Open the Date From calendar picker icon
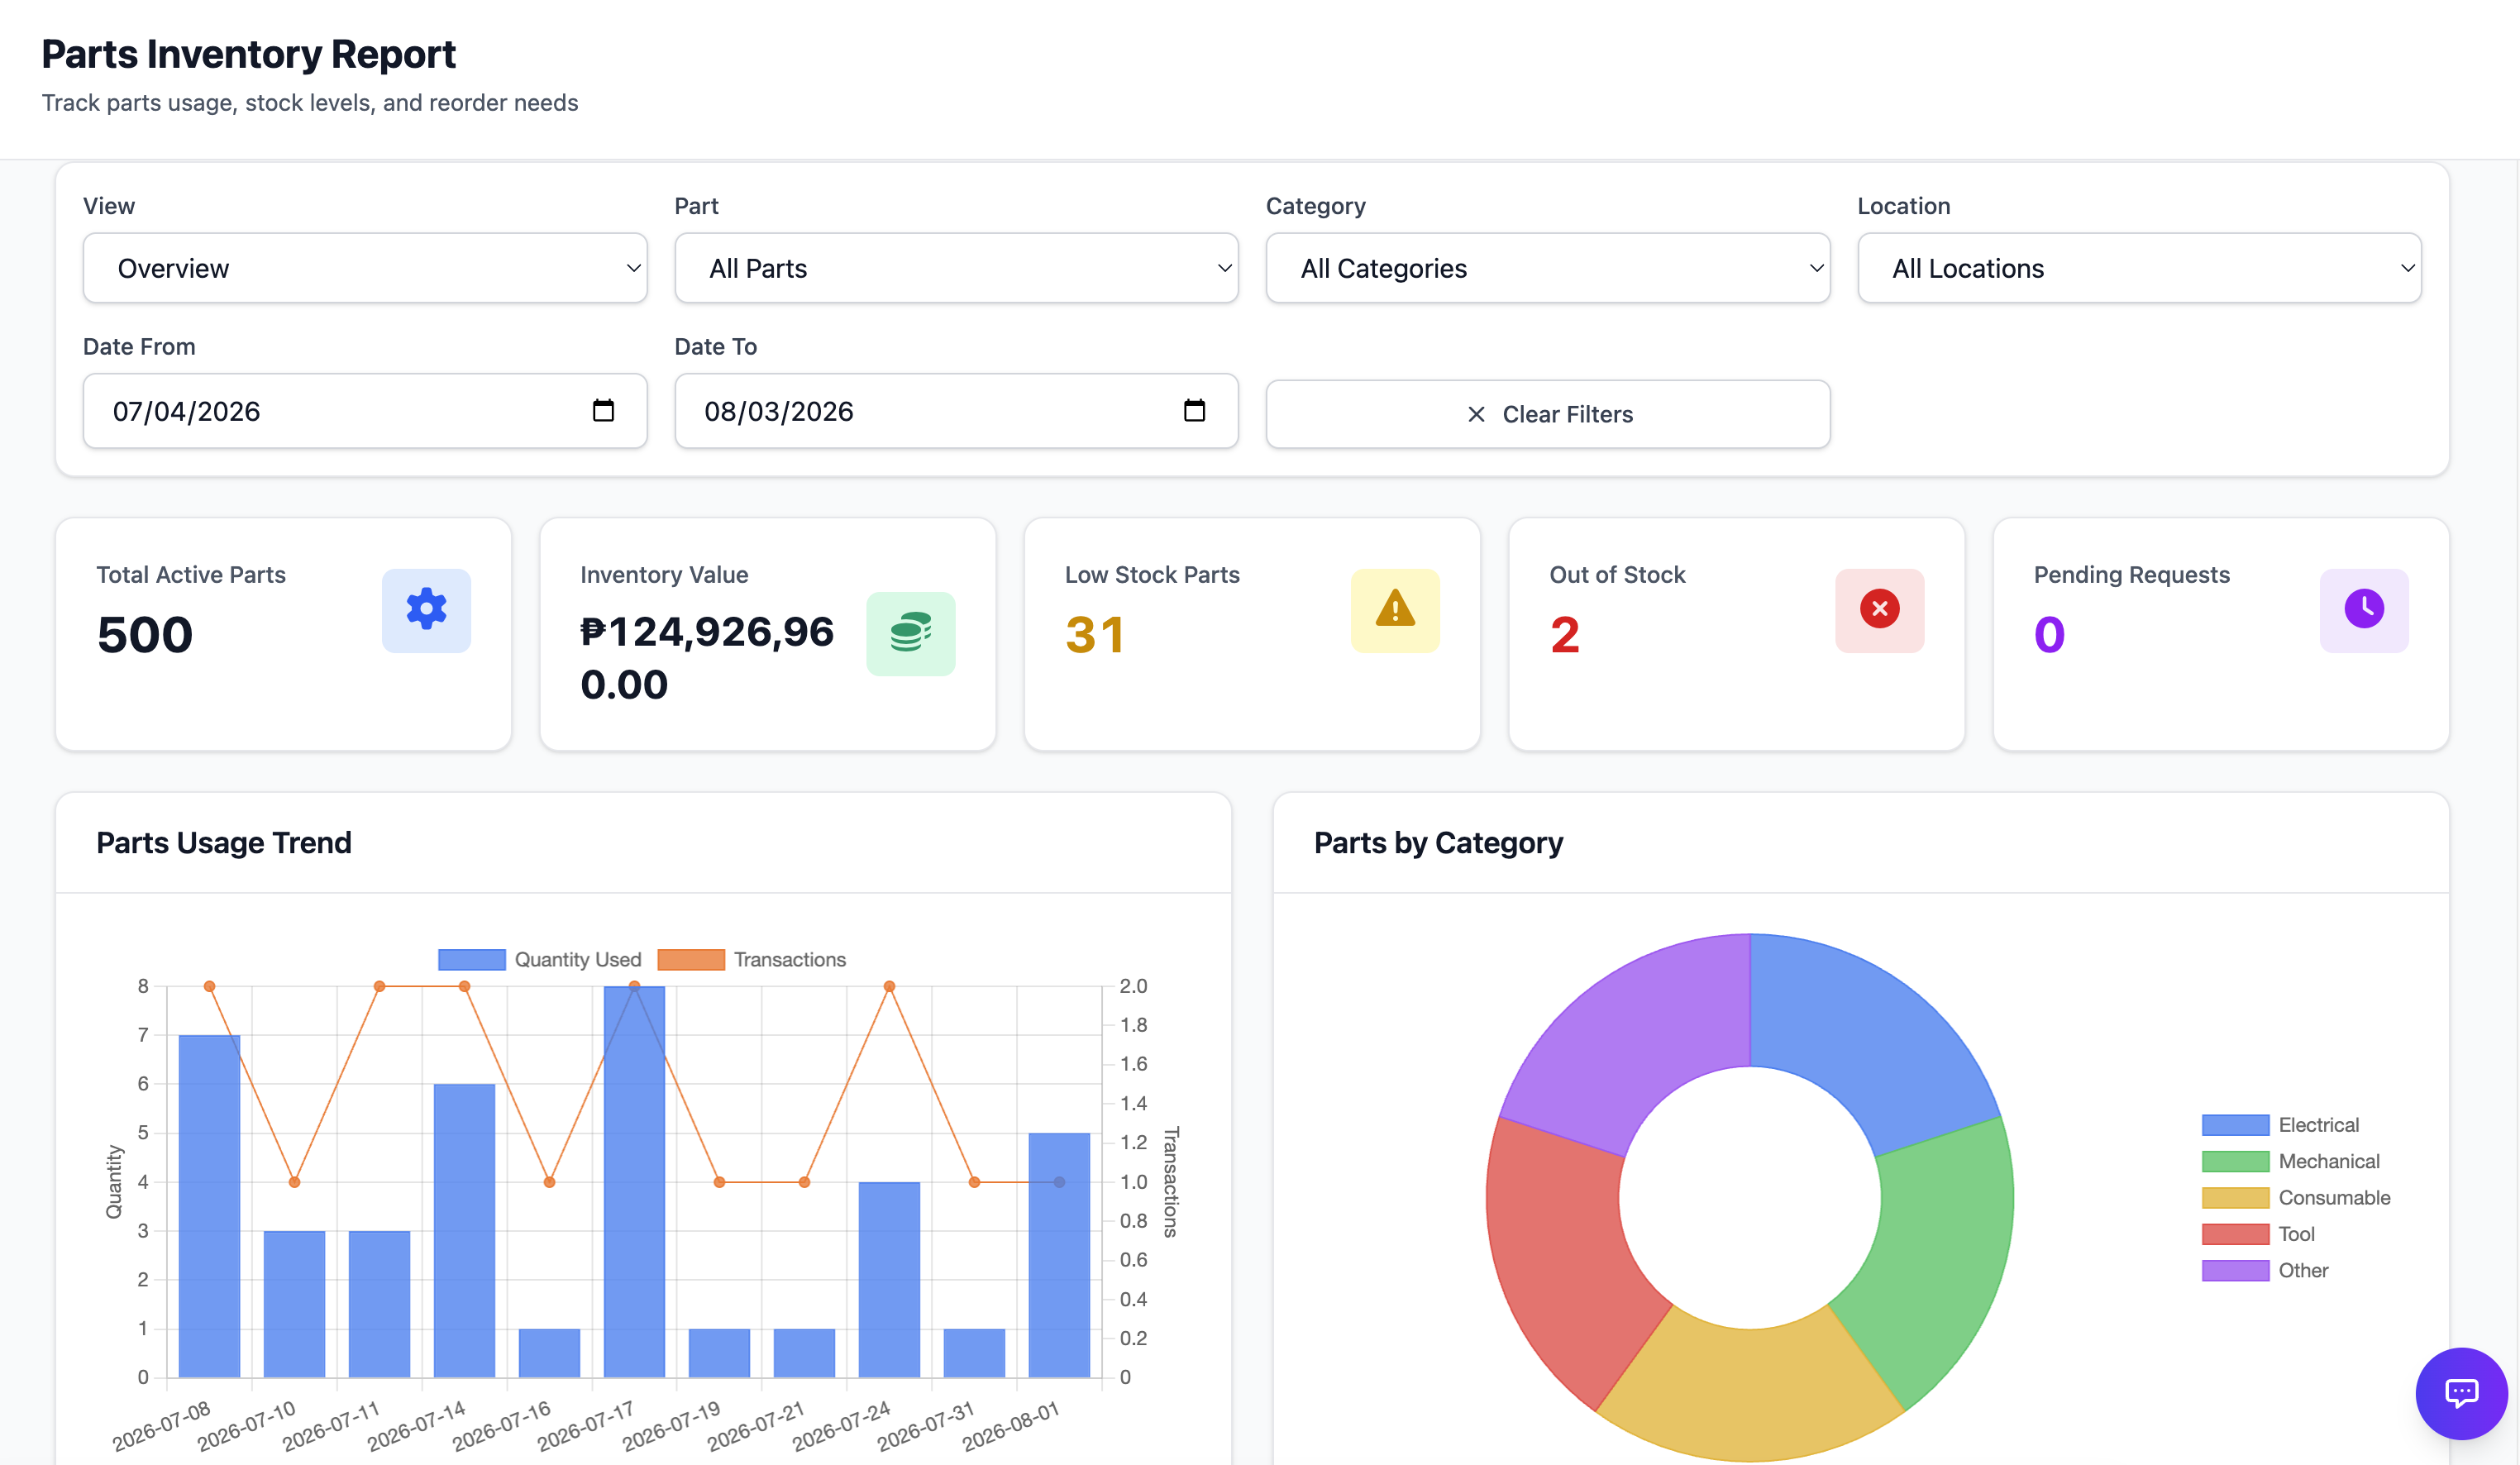2520x1465 pixels. (603, 411)
